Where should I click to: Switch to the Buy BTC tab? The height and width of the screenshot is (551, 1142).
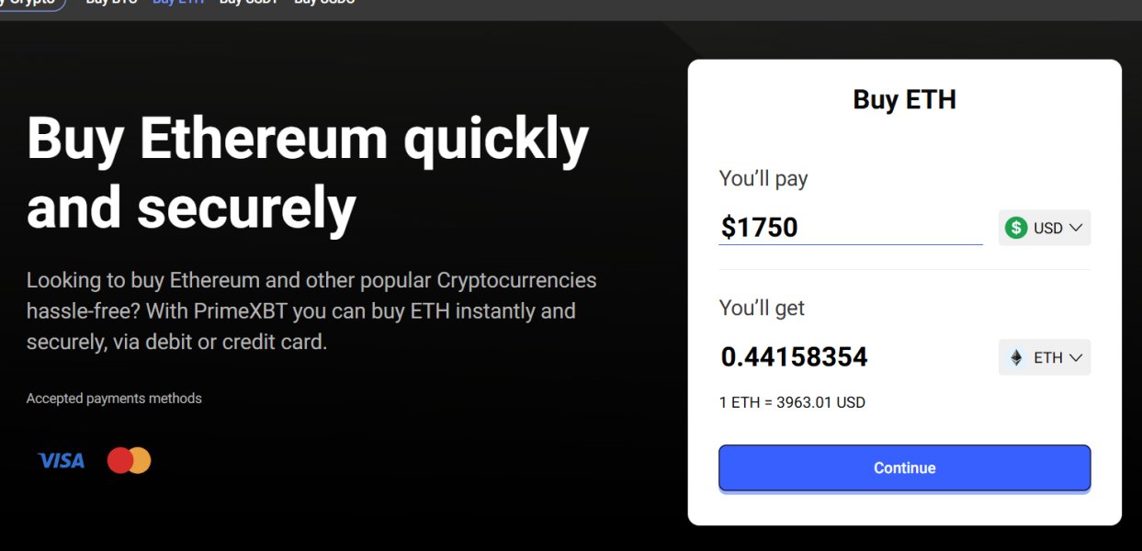click(x=111, y=3)
